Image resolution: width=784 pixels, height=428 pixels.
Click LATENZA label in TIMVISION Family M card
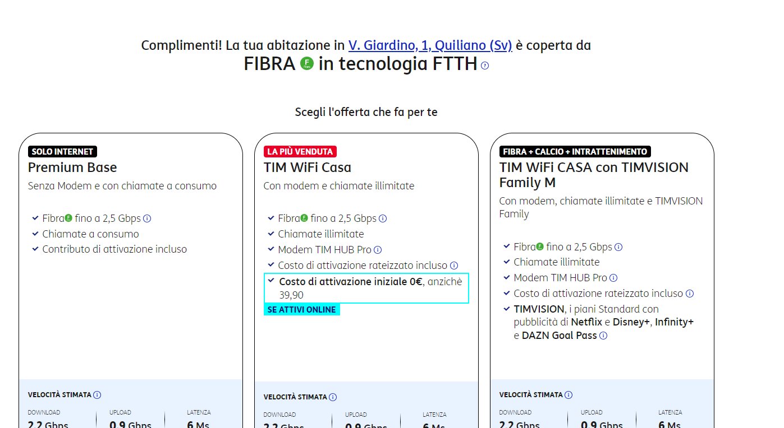point(670,412)
